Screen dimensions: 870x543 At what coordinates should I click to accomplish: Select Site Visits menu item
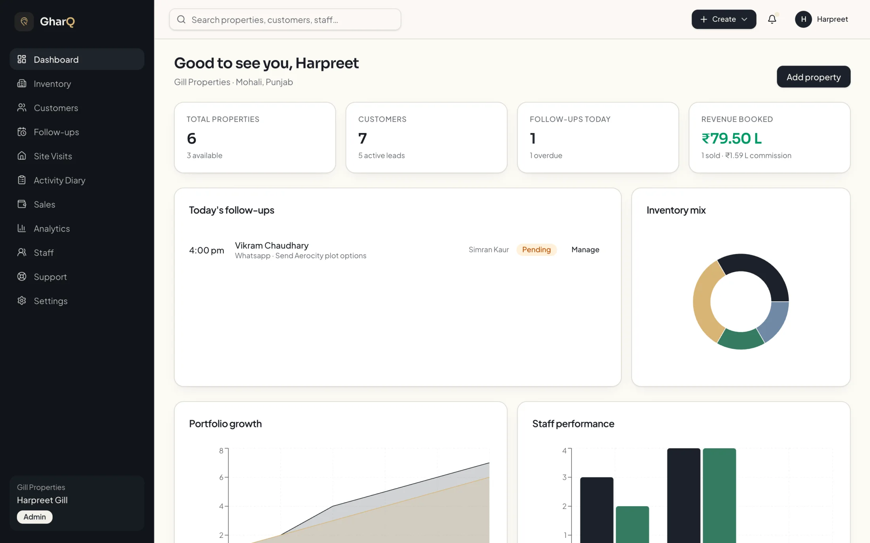tap(77, 156)
